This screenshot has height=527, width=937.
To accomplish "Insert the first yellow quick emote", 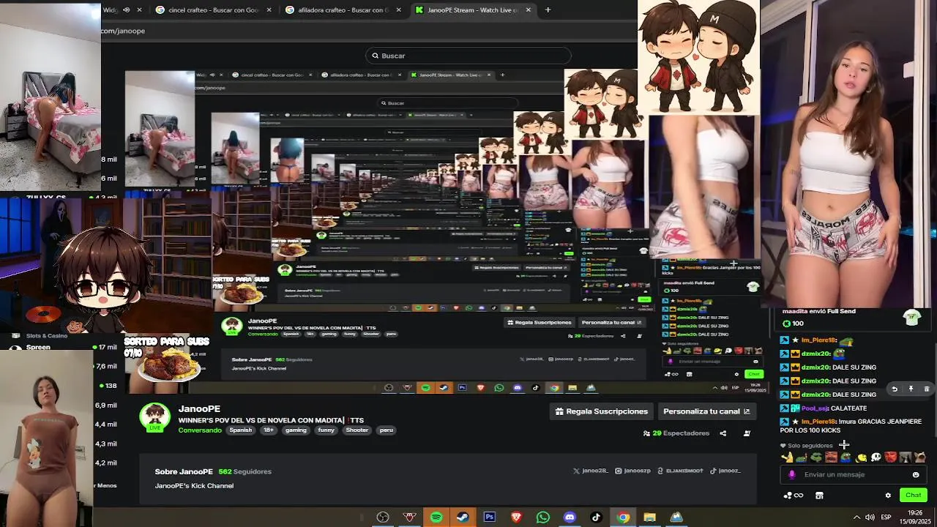I will [x=787, y=457].
